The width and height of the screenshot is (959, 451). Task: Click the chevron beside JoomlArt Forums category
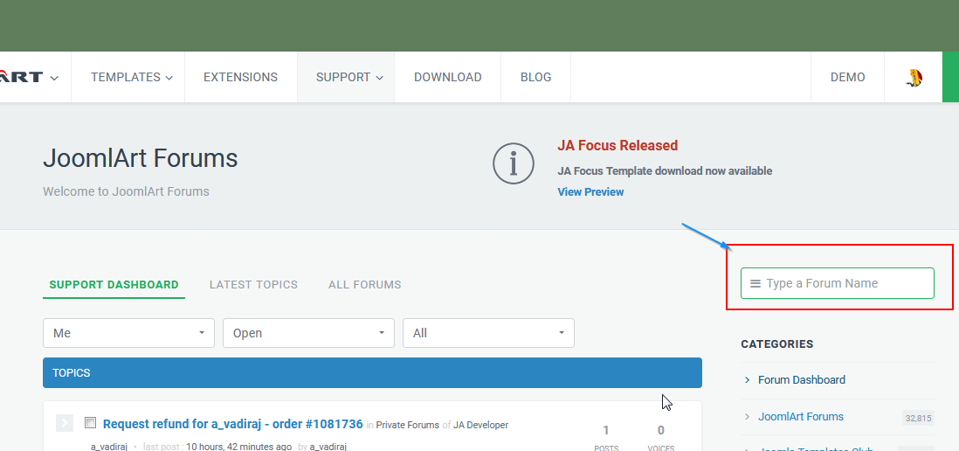click(x=747, y=417)
